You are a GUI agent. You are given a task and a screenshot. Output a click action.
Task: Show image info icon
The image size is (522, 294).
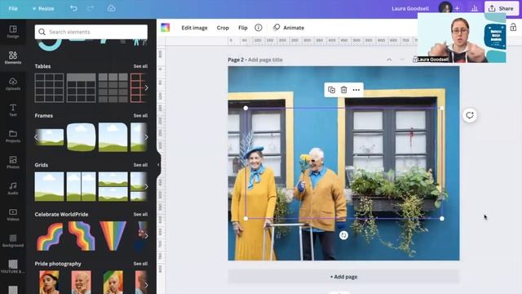point(259,28)
